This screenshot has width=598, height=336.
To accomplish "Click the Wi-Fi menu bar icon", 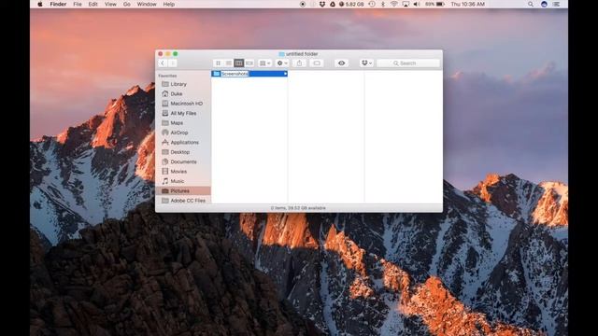I will (x=394, y=4).
